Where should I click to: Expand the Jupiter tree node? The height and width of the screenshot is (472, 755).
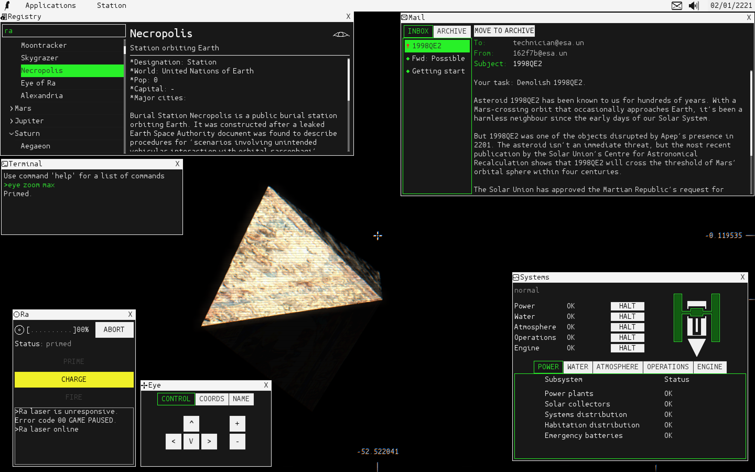(x=12, y=121)
